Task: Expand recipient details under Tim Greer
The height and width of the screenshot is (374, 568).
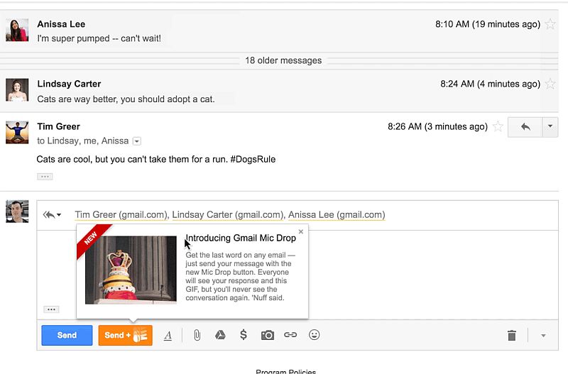Action: pos(137,141)
